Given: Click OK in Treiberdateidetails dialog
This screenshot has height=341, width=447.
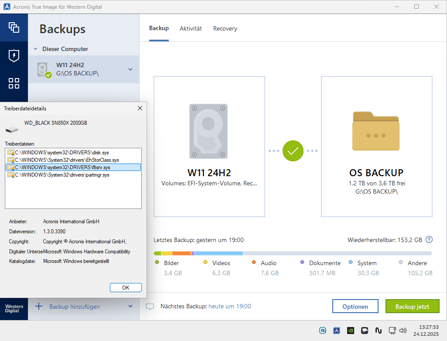Looking at the screenshot, I should click(x=126, y=287).
